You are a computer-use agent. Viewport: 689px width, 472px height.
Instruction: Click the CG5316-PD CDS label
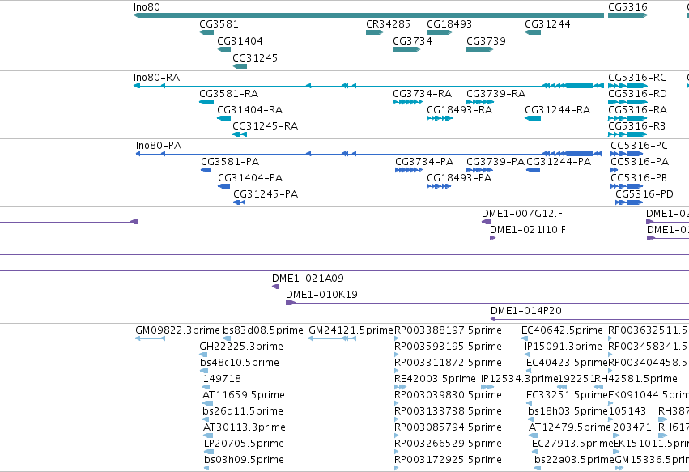(644, 194)
